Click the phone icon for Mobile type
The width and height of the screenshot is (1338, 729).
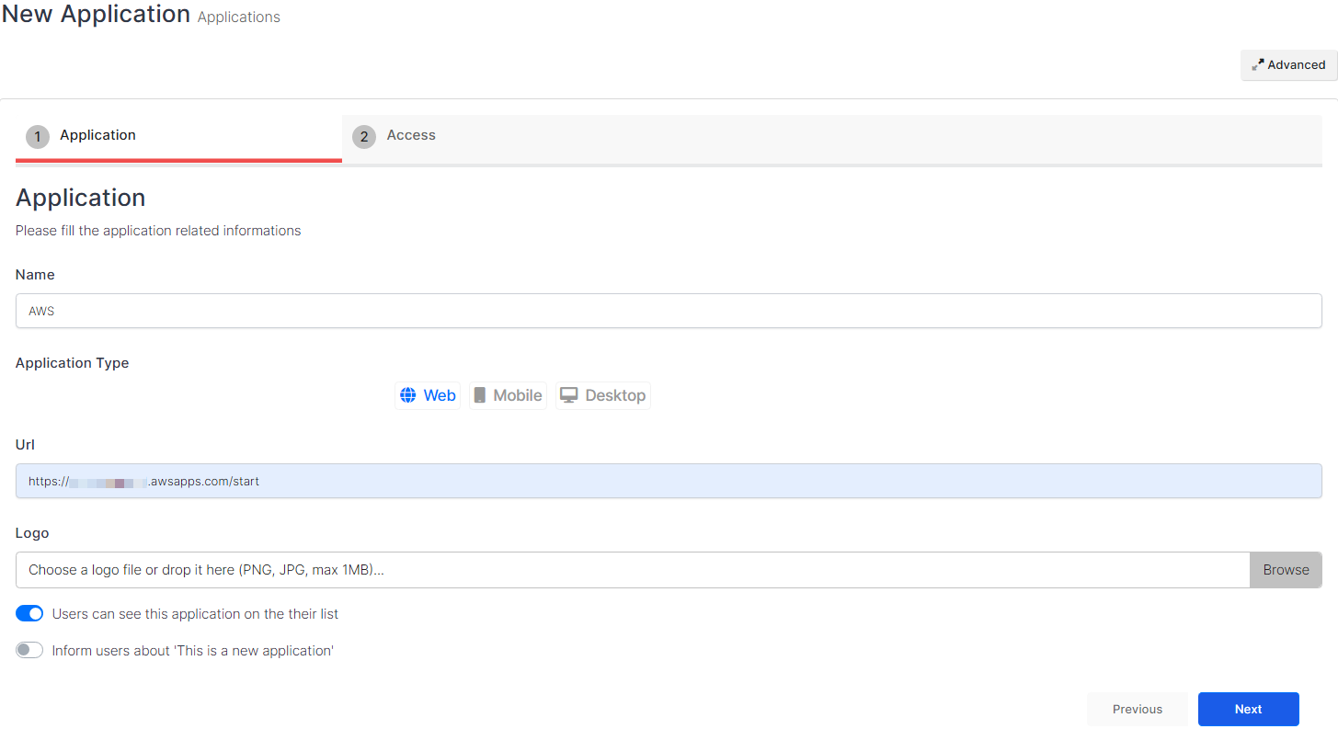coord(480,395)
